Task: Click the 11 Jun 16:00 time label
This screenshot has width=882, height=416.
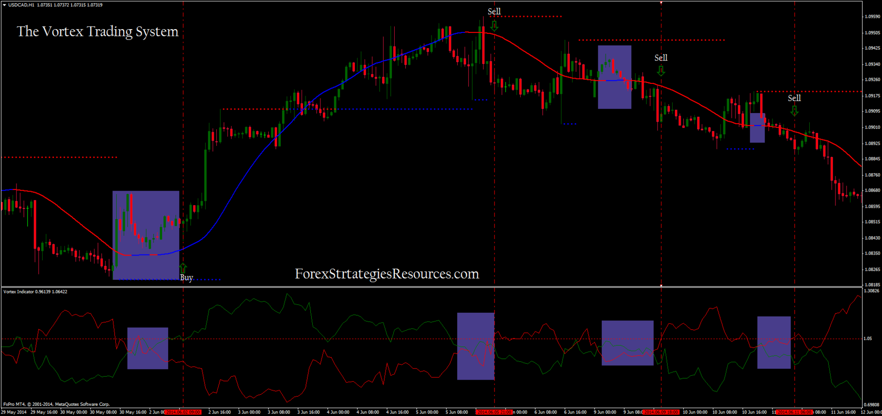Action: point(843,412)
